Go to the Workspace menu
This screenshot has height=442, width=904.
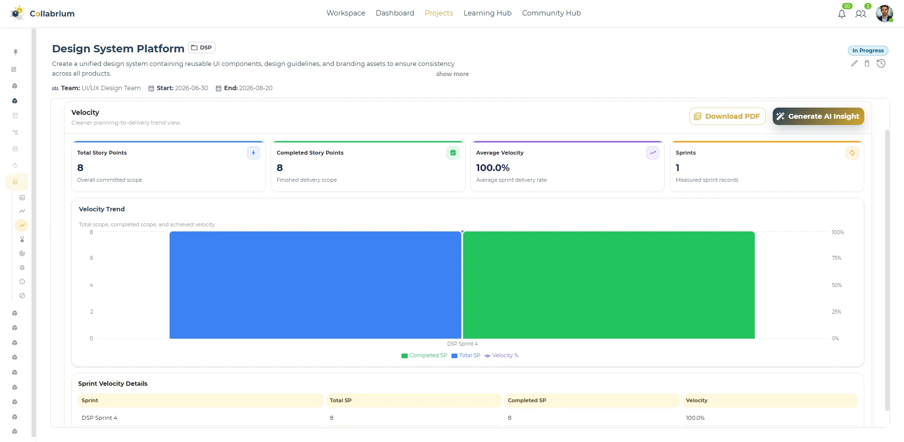pyautogui.click(x=346, y=13)
